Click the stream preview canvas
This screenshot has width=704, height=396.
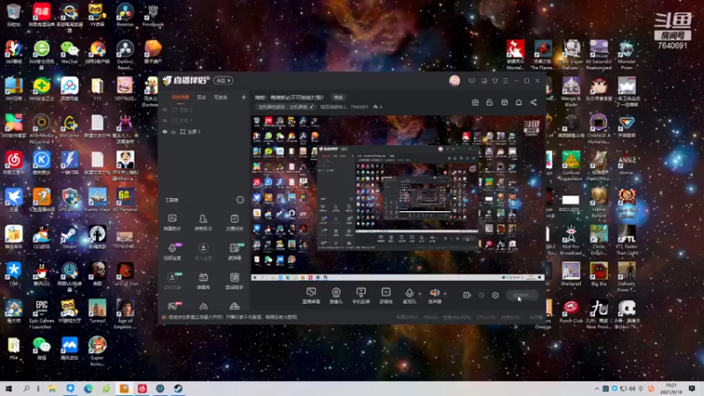point(398,197)
